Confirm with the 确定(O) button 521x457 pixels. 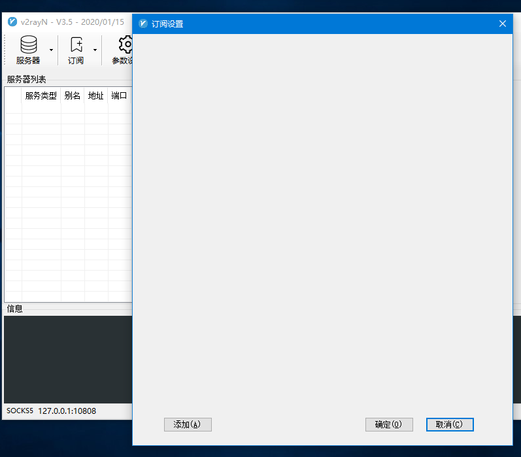click(389, 424)
